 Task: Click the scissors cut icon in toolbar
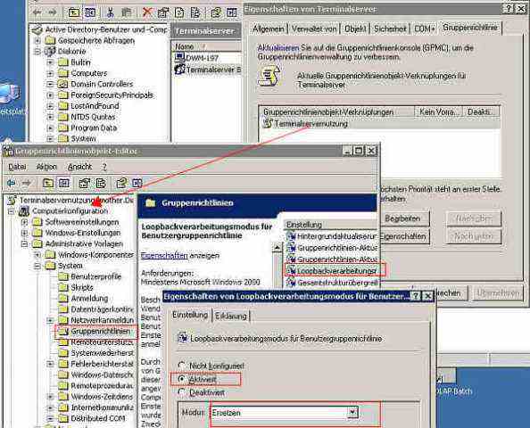(x=110, y=12)
